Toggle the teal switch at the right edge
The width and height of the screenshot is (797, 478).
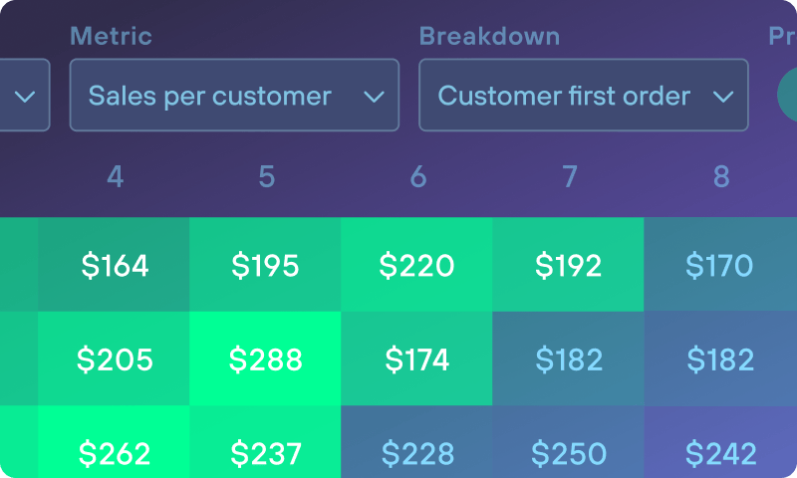click(787, 96)
